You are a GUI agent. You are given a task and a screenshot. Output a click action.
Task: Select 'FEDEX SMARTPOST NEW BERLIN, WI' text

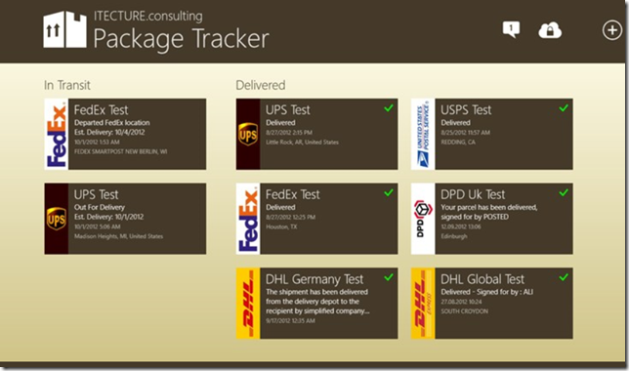pos(121,151)
